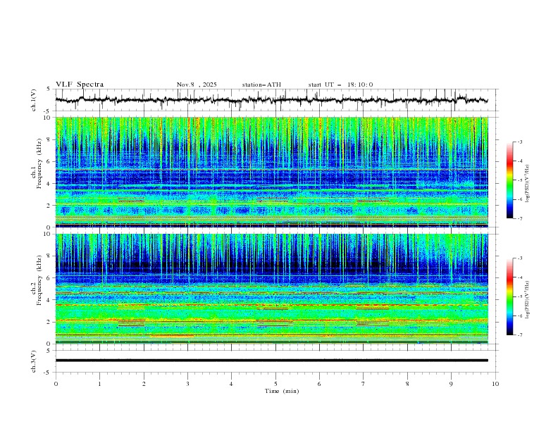
Task: Click time axis tick label "7"
Action: coord(364,384)
